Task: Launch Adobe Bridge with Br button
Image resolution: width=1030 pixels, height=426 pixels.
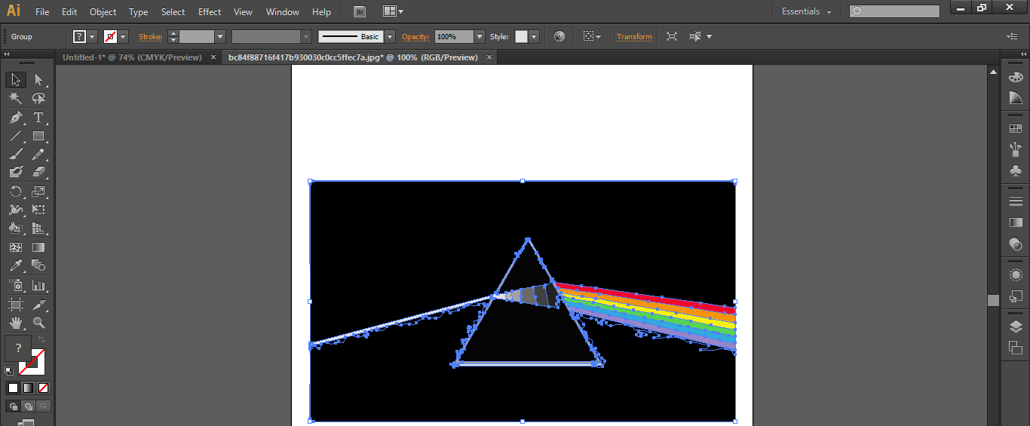Action: point(360,11)
